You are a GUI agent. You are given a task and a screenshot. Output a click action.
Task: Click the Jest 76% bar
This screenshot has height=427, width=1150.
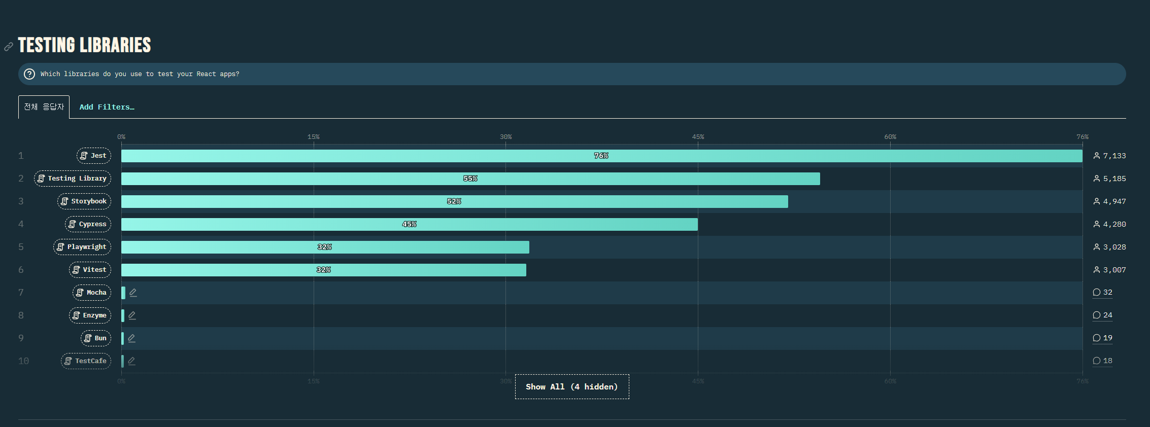point(602,156)
